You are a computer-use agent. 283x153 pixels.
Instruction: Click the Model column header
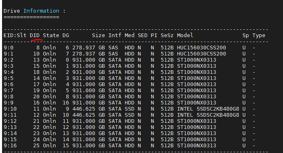[185, 35]
